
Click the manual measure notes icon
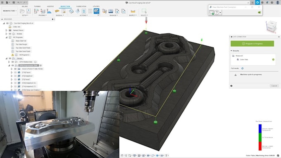(64, 11)
